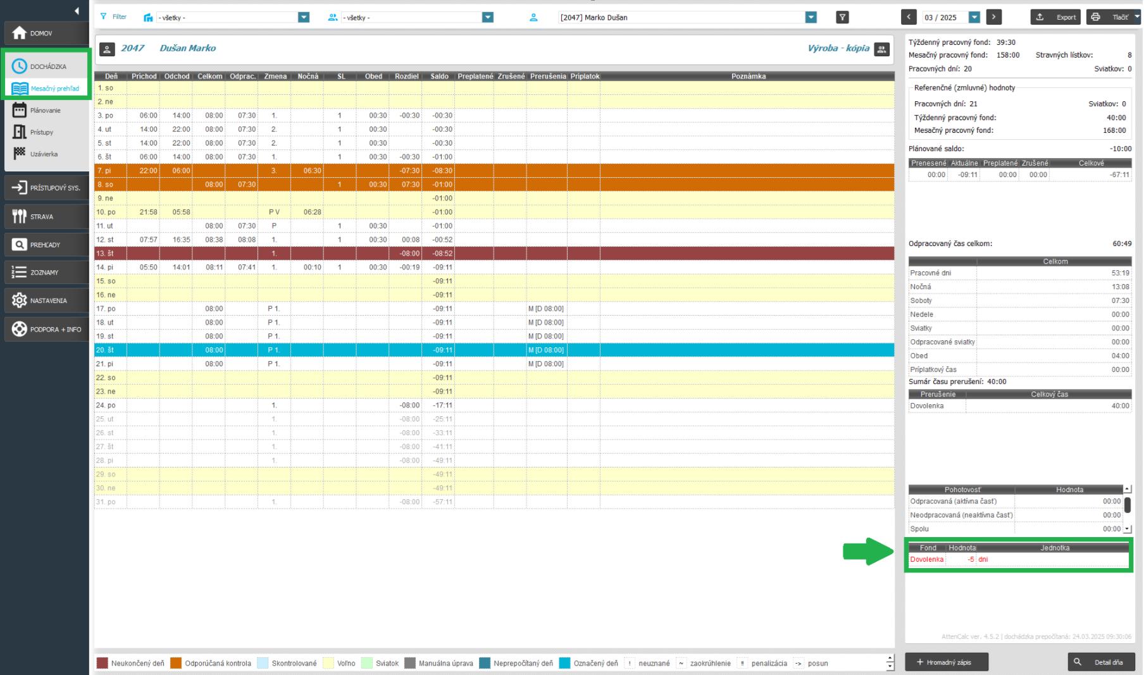Click the Export button
Image resolution: width=1144 pixels, height=675 pixels.
[x=1056, y=18]
